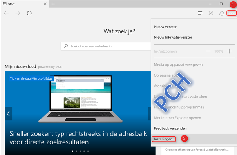Select Feedback verzenden
The width and height of the screenshot is (237, 155).
[170, 128]
